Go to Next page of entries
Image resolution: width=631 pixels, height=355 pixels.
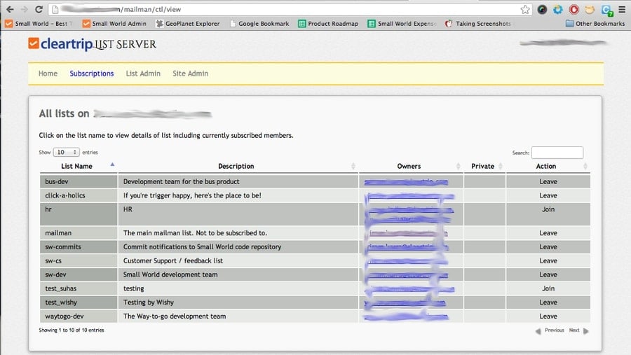[578, 330]
